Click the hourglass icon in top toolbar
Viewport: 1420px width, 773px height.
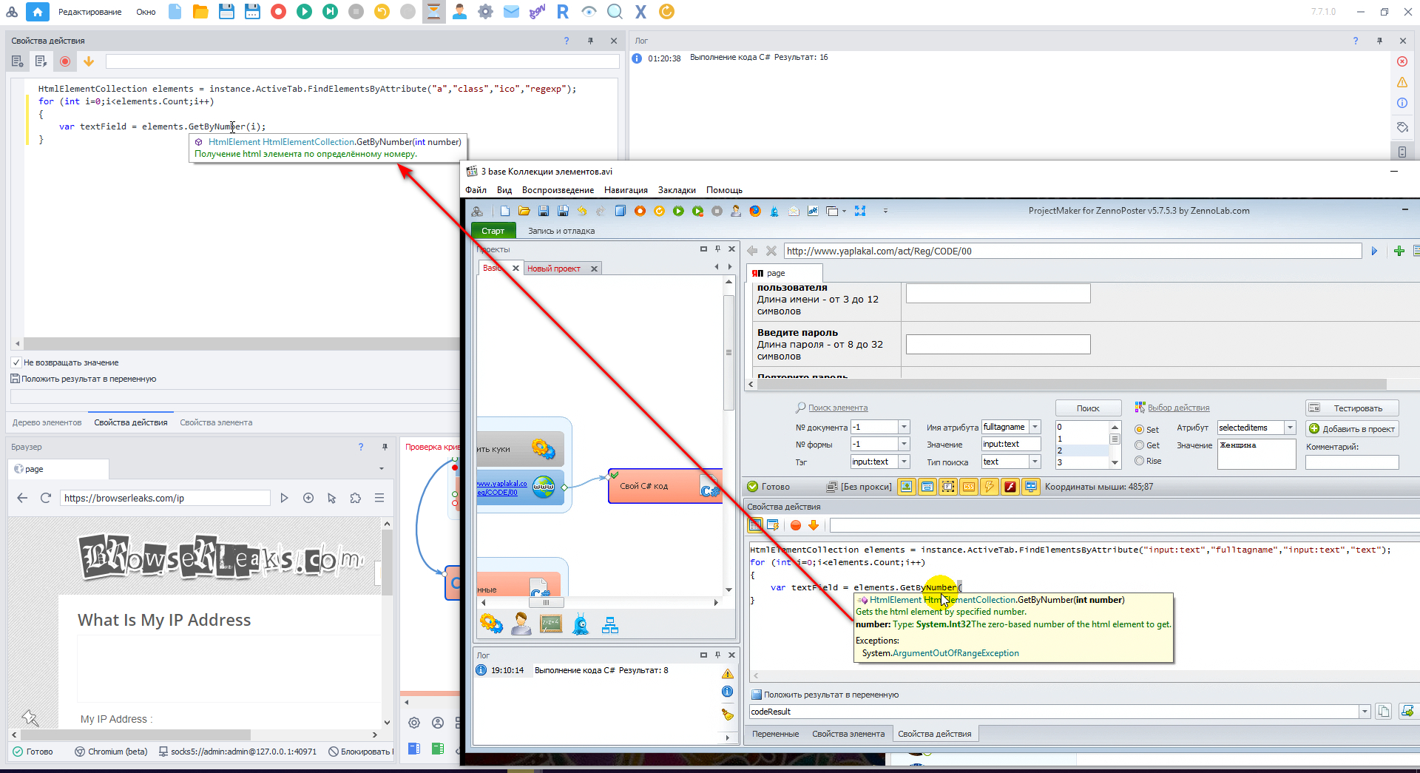coord(433,12)
